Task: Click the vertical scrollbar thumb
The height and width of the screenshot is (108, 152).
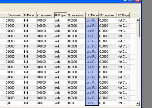Action: (138, 30)
